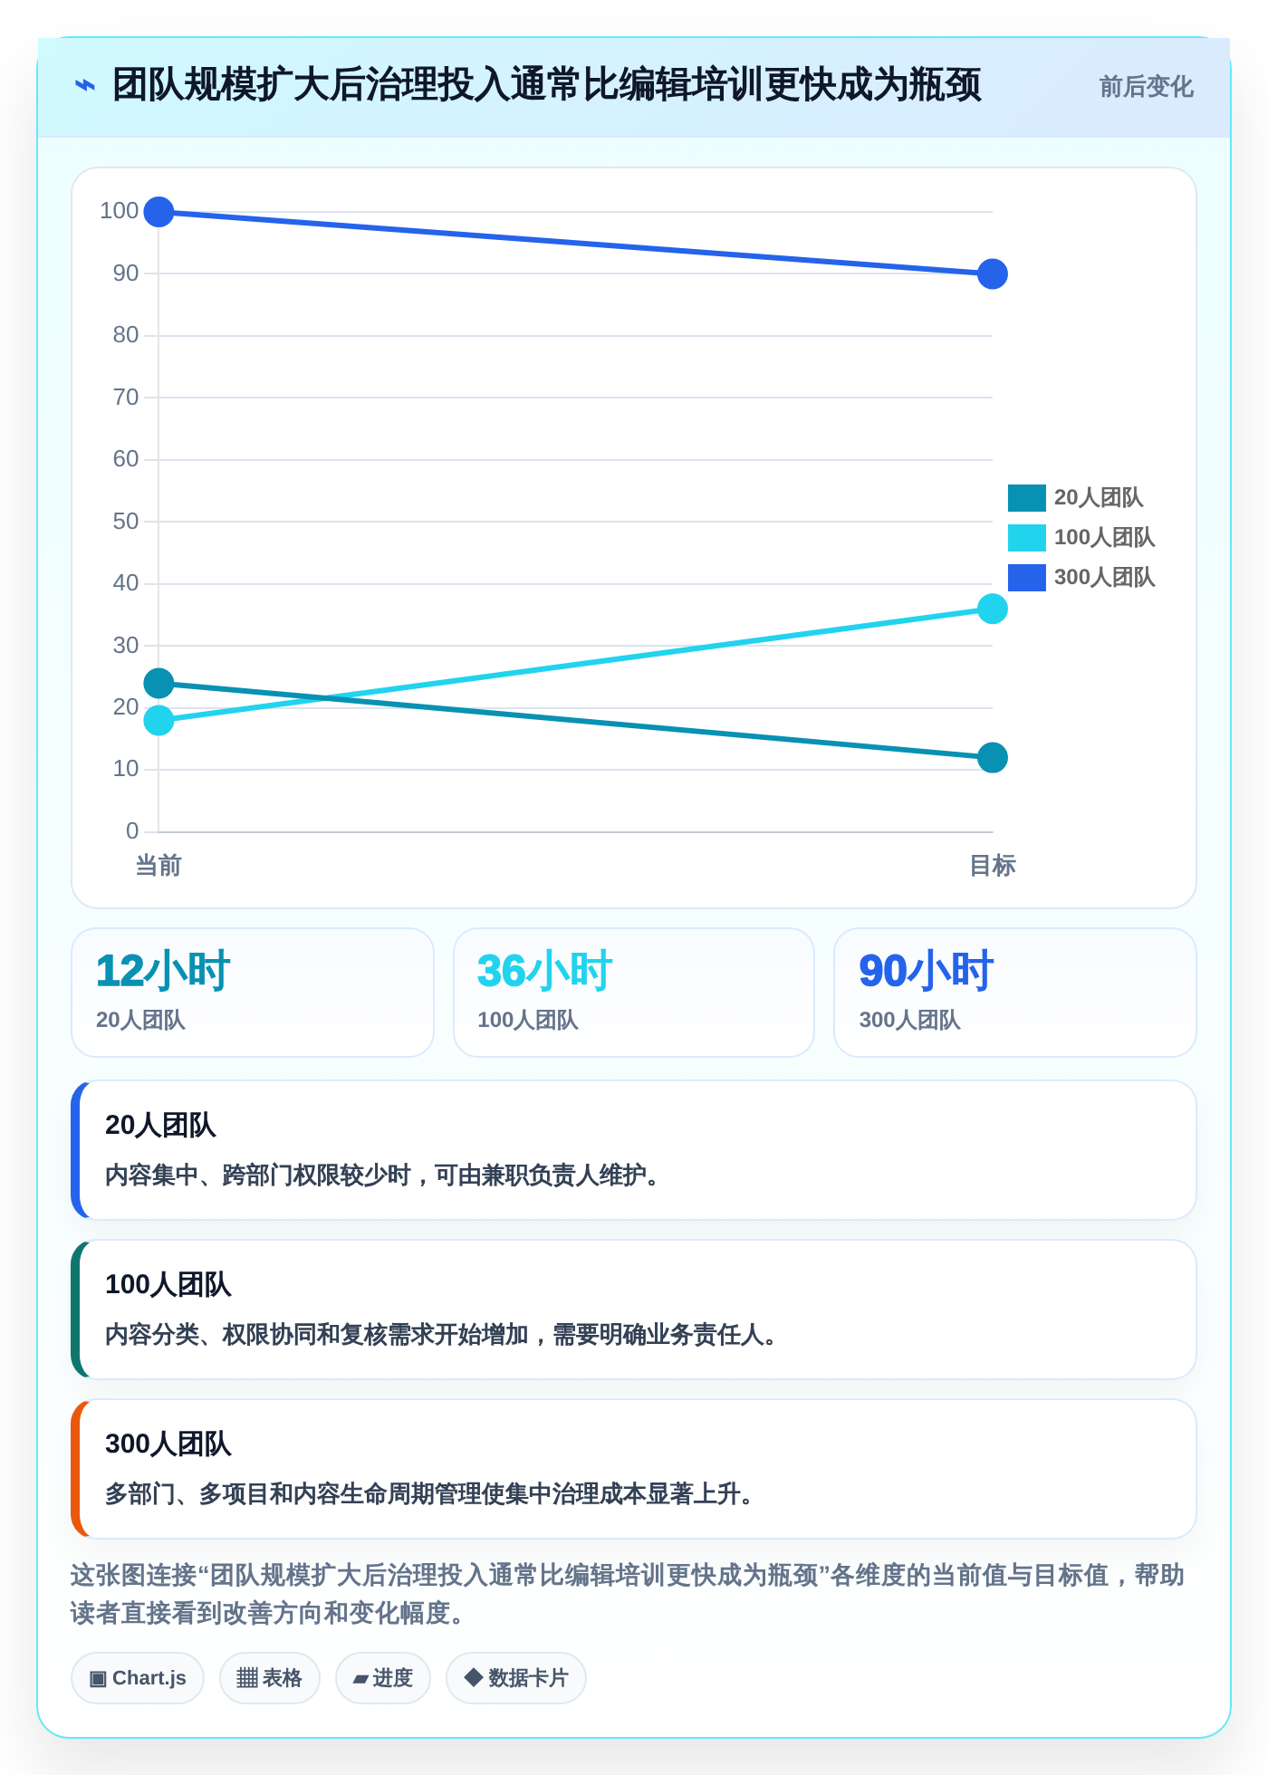Select the 300人团队 data point at 100

[x=158, y=212]
